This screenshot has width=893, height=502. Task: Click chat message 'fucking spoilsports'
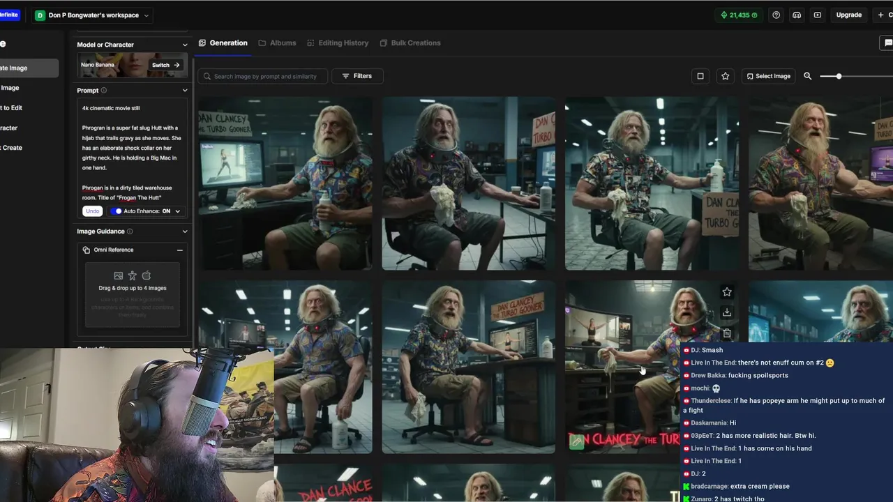tap(758, 375)
